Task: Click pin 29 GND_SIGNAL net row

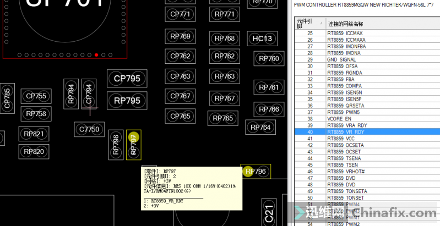Action: (x=363, y=59)
